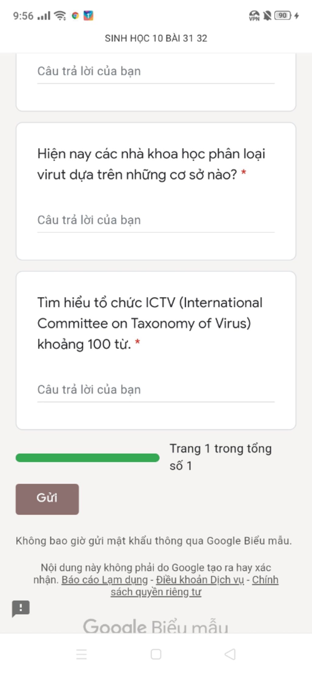Click the Gửi submit button

click(47, 499)
